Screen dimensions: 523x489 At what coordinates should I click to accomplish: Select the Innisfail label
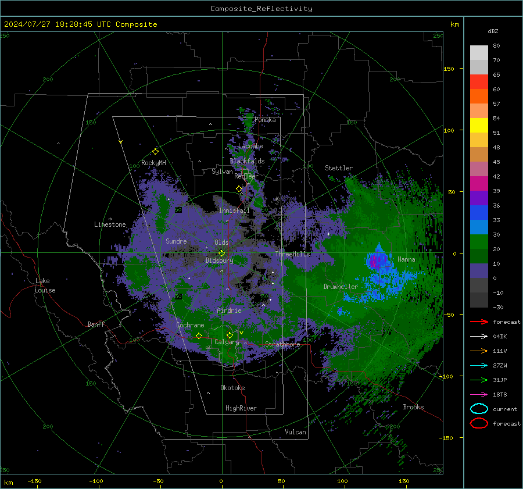pos(234,210)
